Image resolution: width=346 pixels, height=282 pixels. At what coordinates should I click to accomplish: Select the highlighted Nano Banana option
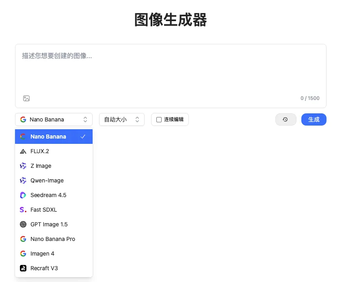pos(54,137)
